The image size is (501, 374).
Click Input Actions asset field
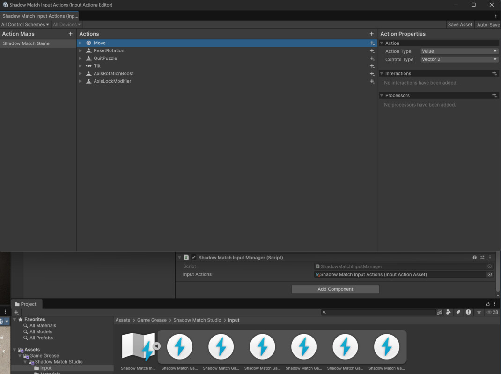point(400,274)
